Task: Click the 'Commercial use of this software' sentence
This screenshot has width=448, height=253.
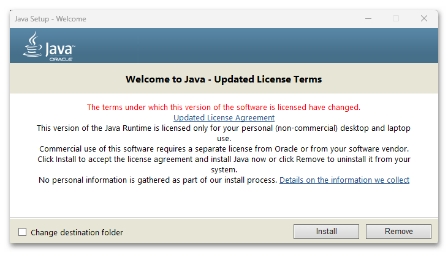Action: (224, 149)
